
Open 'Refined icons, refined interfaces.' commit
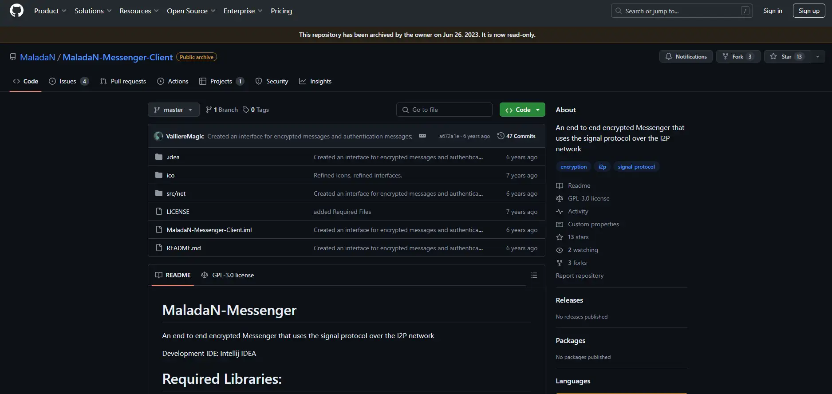click(x=358, y=175)
